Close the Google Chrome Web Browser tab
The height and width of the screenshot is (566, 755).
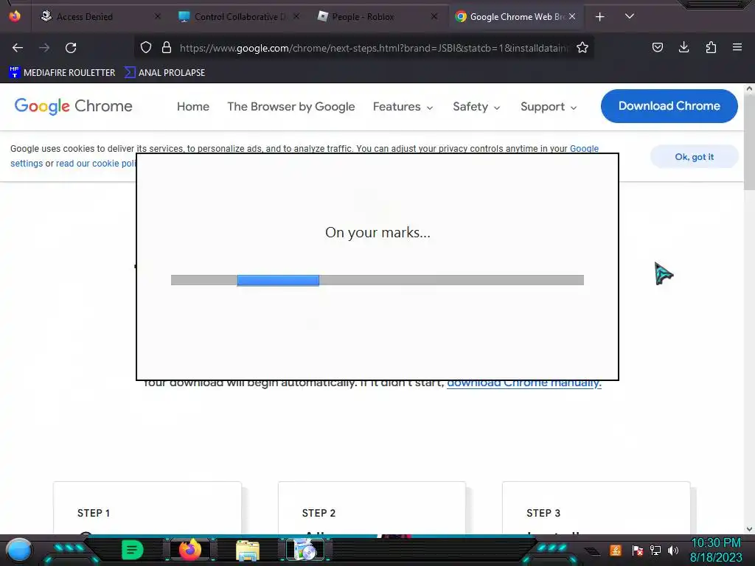[x=572, y=16]
